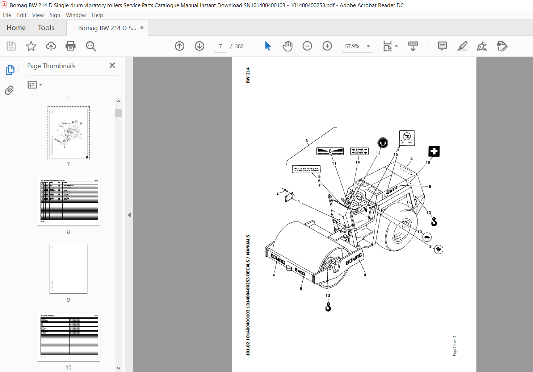This screenshot has width=533, height=372.
Task: Open the Edit menu
Action: click(22, 15)
